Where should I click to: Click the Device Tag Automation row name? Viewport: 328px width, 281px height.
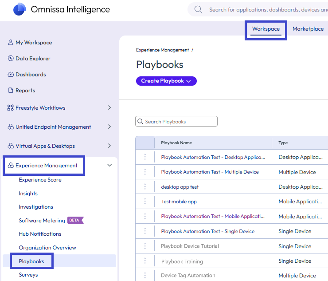pos(188,275)
